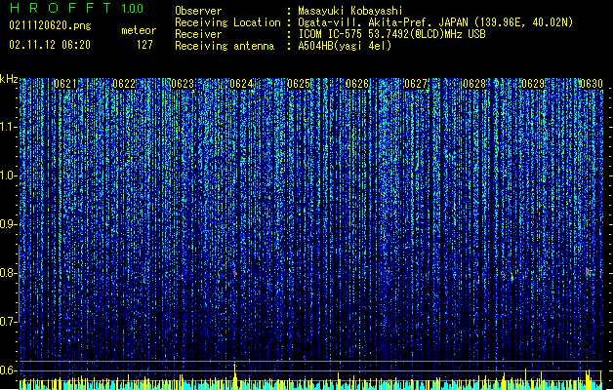Click the meteor label
The image size is (614, 390).
(139, 30)
